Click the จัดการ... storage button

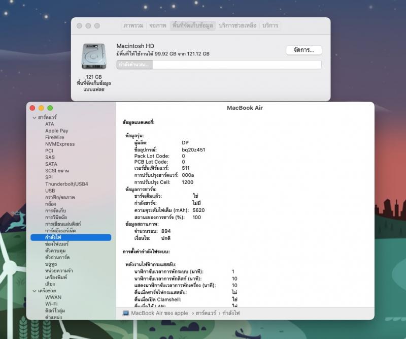click(x=304, y=50)
